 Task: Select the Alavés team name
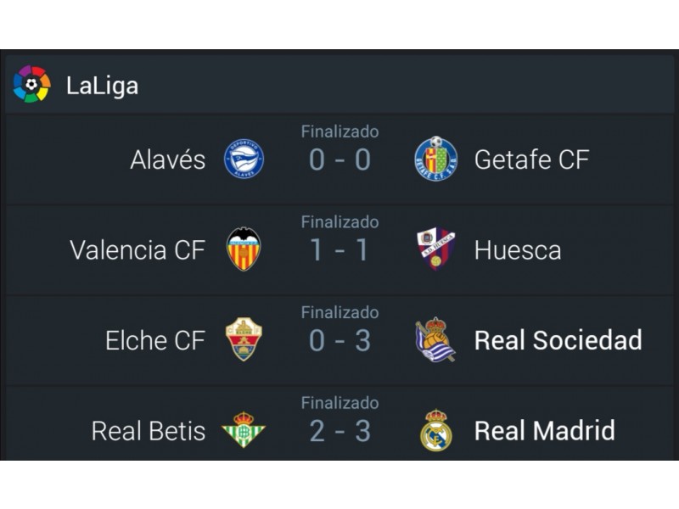pyautogui.click(x=167, y=159)
